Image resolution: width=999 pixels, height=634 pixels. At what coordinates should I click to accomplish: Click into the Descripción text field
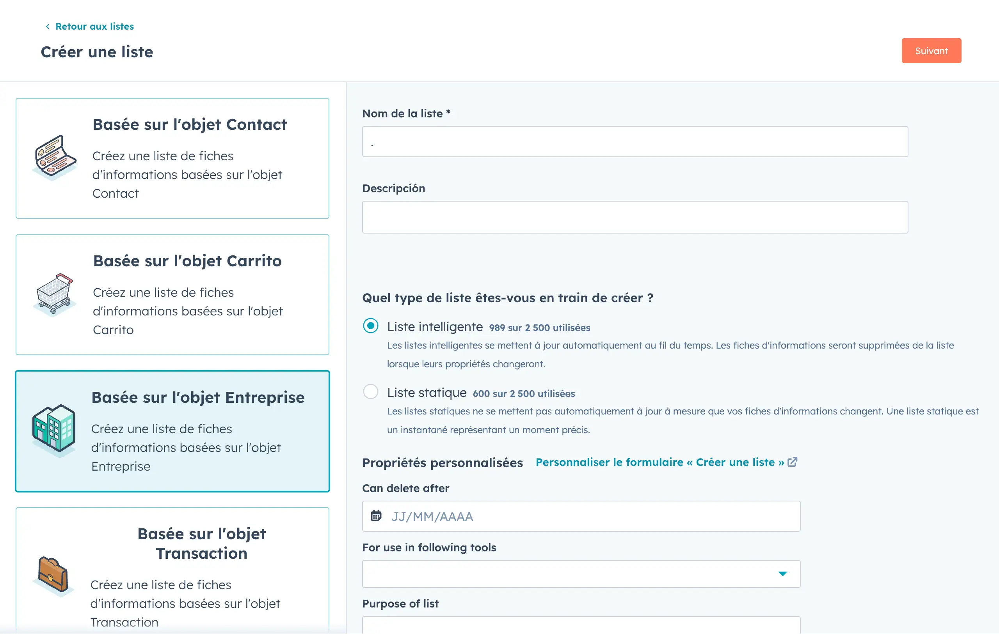pos(635,217)
